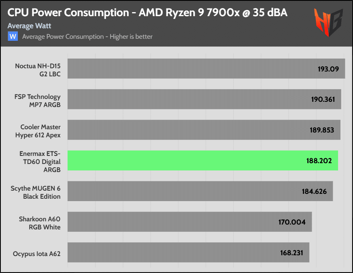Image resolution: width=353 pixels, height=273 pixels.
Task: Click the blue W watt icon
Action: pyautogui.click(x=13, y=36)
